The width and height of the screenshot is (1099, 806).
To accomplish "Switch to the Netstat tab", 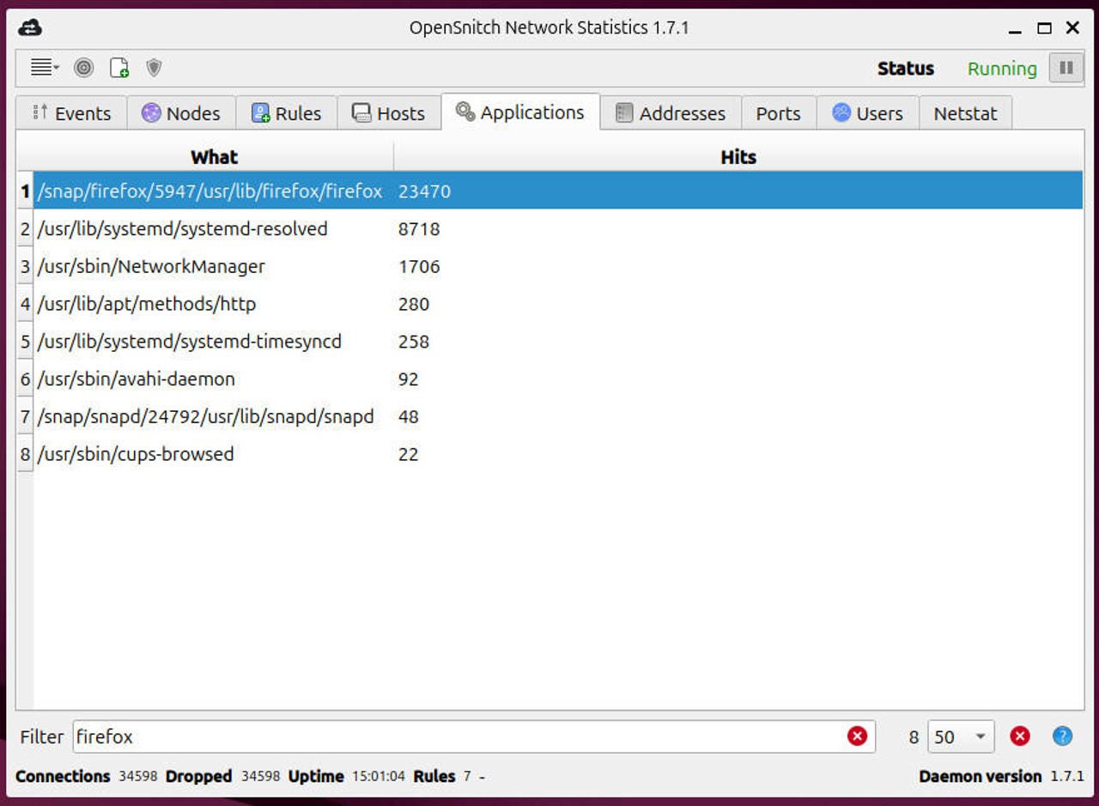I will pos(965,112).
